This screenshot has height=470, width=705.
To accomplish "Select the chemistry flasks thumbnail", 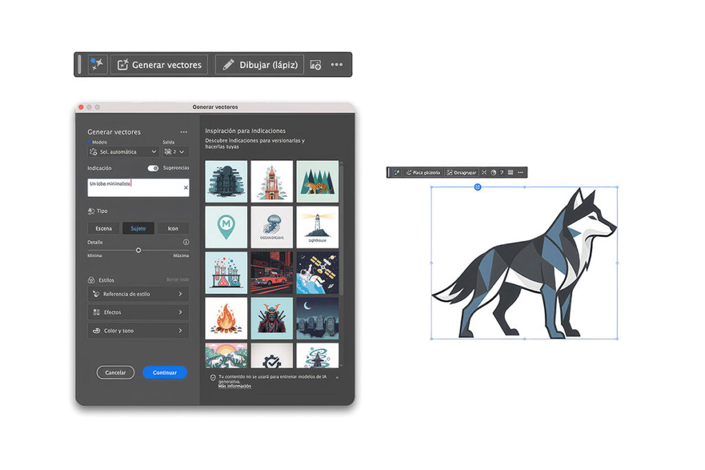I will (x=226, y=273).
